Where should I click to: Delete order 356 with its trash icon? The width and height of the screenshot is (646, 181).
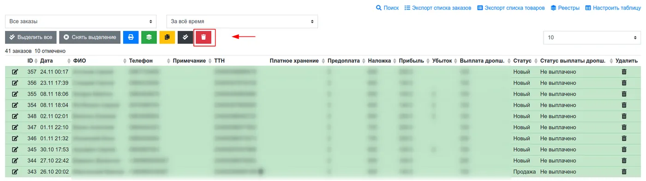(624, 83)
